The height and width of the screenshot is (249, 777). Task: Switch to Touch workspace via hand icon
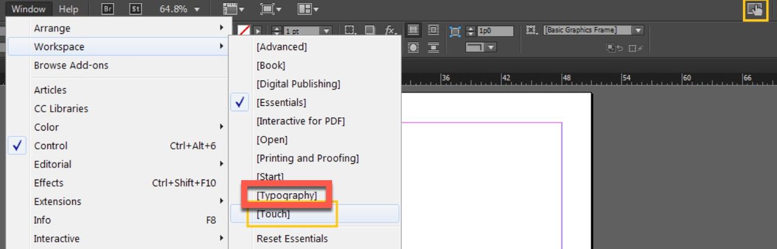point(755,9)
